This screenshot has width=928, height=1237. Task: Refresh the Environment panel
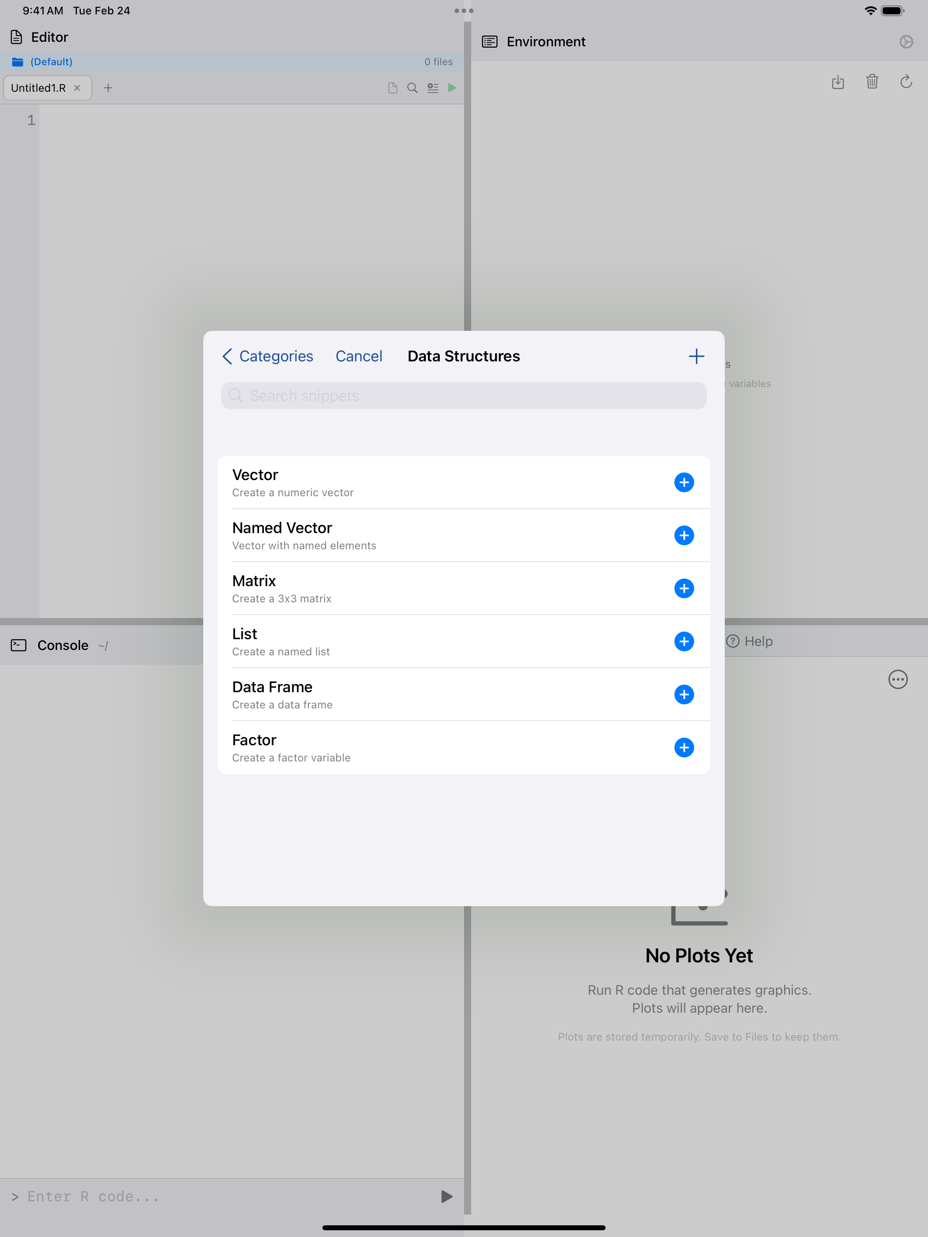(906, 82)
